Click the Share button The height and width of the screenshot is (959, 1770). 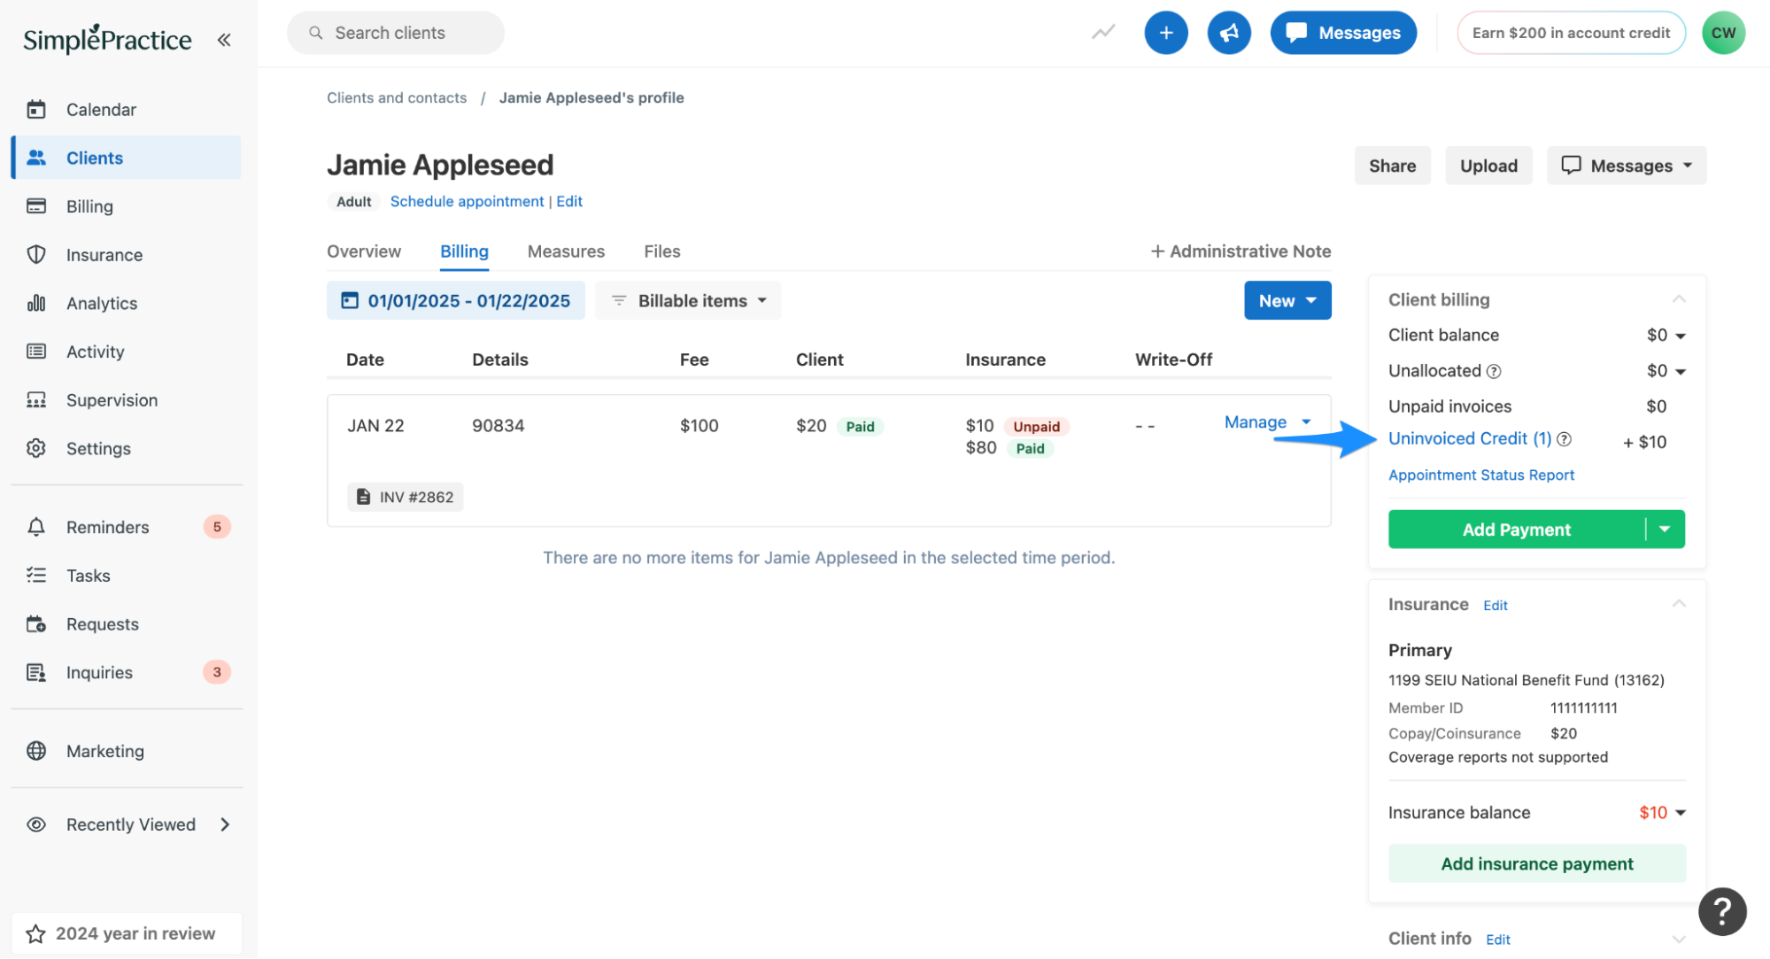(x=1392, y=166)
